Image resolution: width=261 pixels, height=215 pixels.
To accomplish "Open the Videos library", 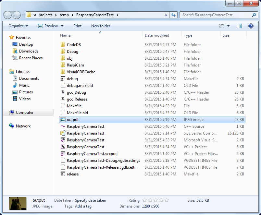I will point(25,99).
